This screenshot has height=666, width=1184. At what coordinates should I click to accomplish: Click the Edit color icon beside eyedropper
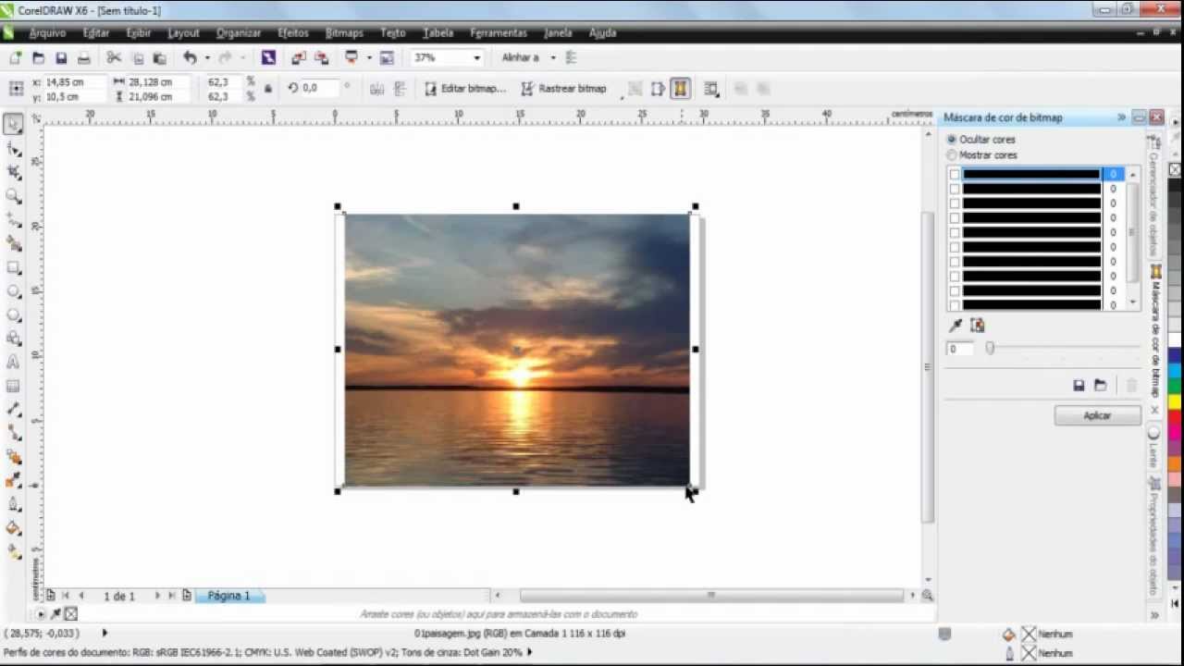pos(977,326)
